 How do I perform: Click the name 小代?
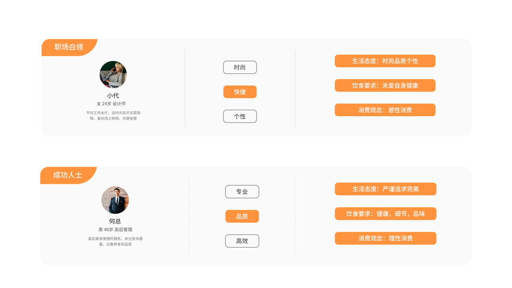coord(113,96)
